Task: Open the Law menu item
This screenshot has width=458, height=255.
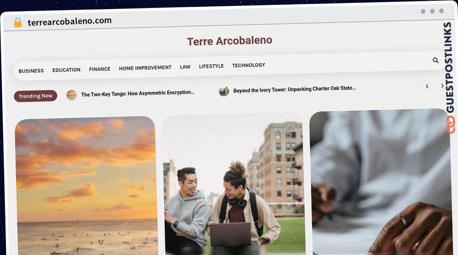Action: click(x=185, y=67)
